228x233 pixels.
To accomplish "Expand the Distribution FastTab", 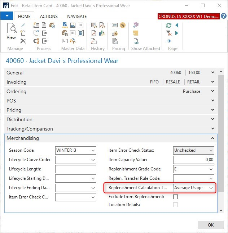I will pos(212,119).
